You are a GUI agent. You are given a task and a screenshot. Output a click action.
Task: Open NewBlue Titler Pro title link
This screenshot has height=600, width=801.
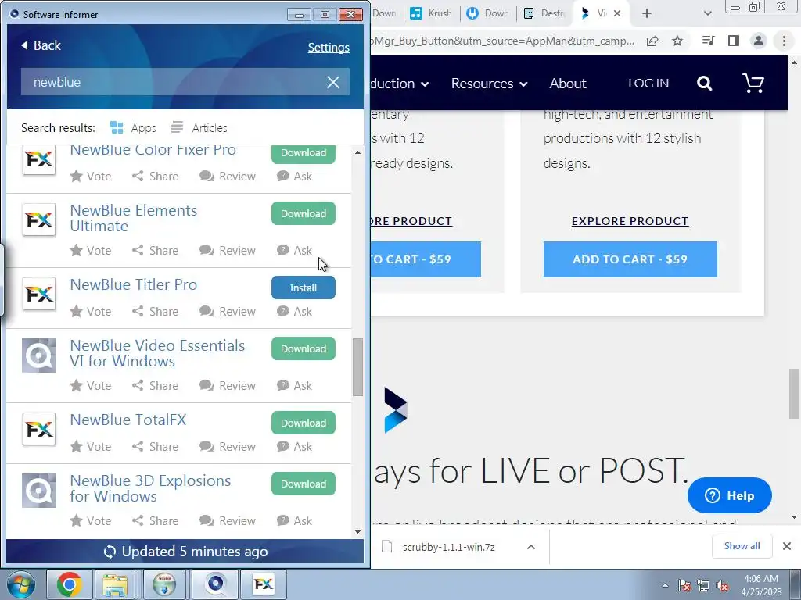[133, 284]
